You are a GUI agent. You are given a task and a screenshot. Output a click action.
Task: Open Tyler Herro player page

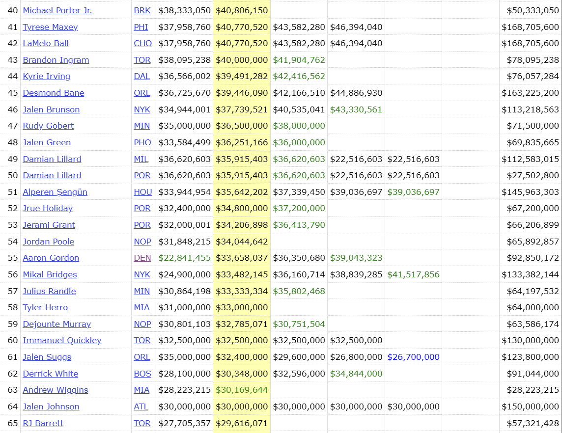click(x=45, y=307)
